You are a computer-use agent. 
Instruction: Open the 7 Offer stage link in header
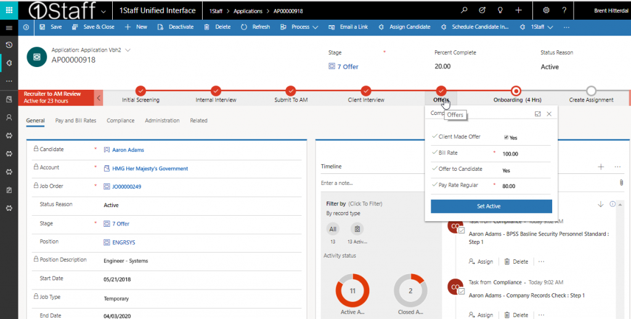[348, 66]
